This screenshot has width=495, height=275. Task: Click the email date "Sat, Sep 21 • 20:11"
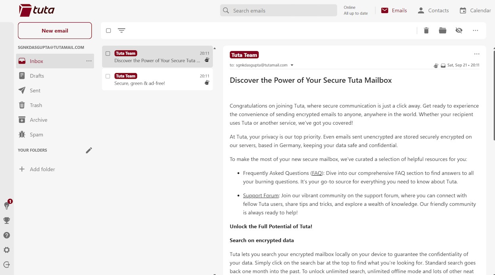(463, 65)
